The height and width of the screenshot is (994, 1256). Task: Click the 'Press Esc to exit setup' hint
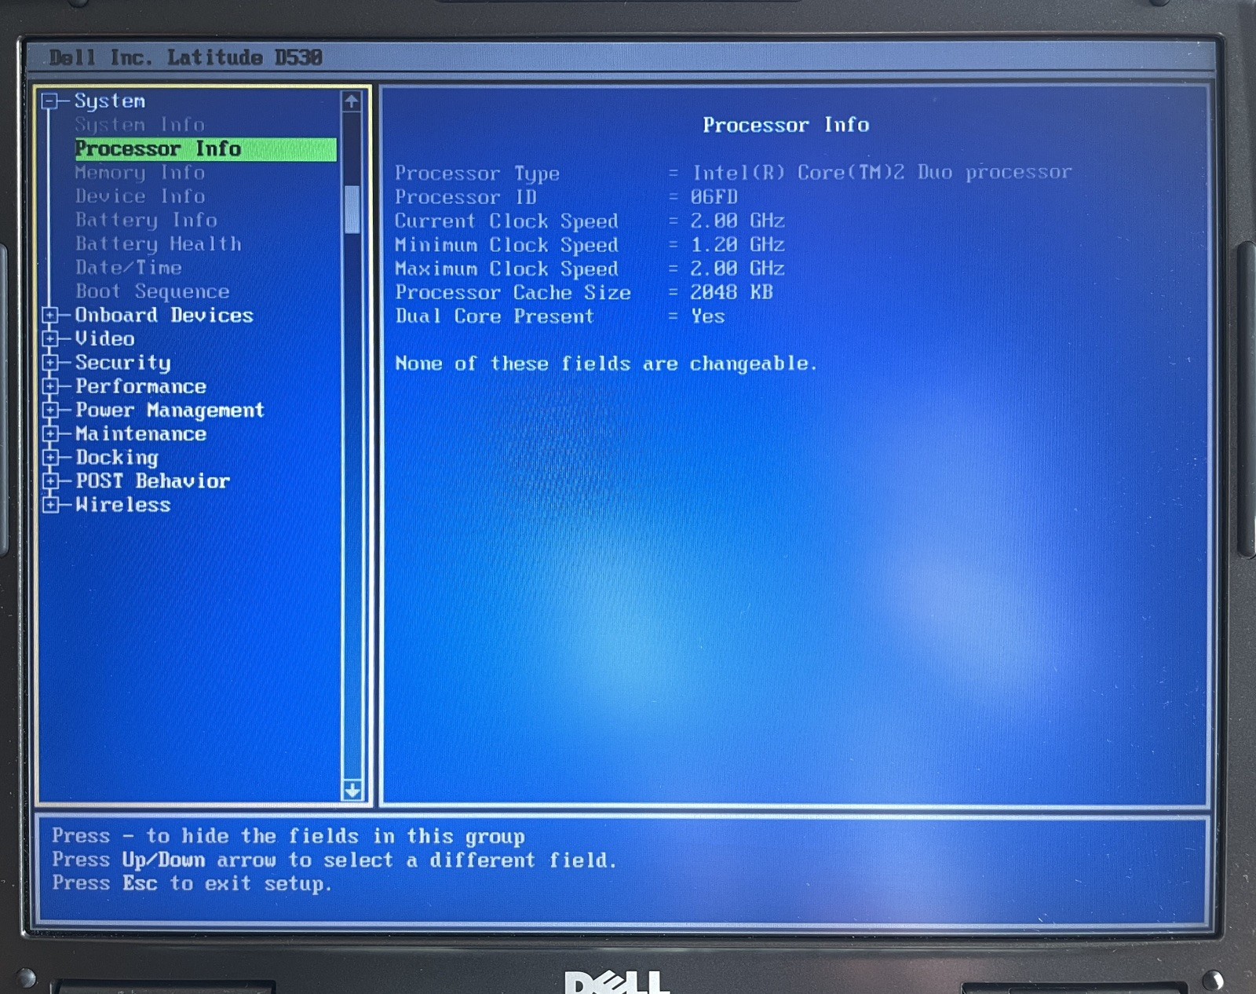point(192,884)
